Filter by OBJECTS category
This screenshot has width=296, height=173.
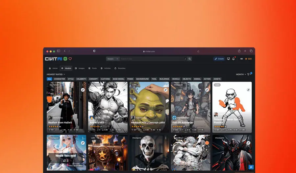point(187,79)
